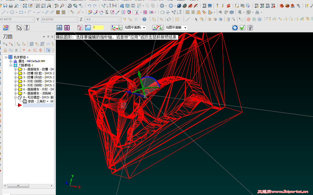Screen dimensions: 313x195
Task: Open the Y coordinate dropdown arrow
Action: point(76,19)
